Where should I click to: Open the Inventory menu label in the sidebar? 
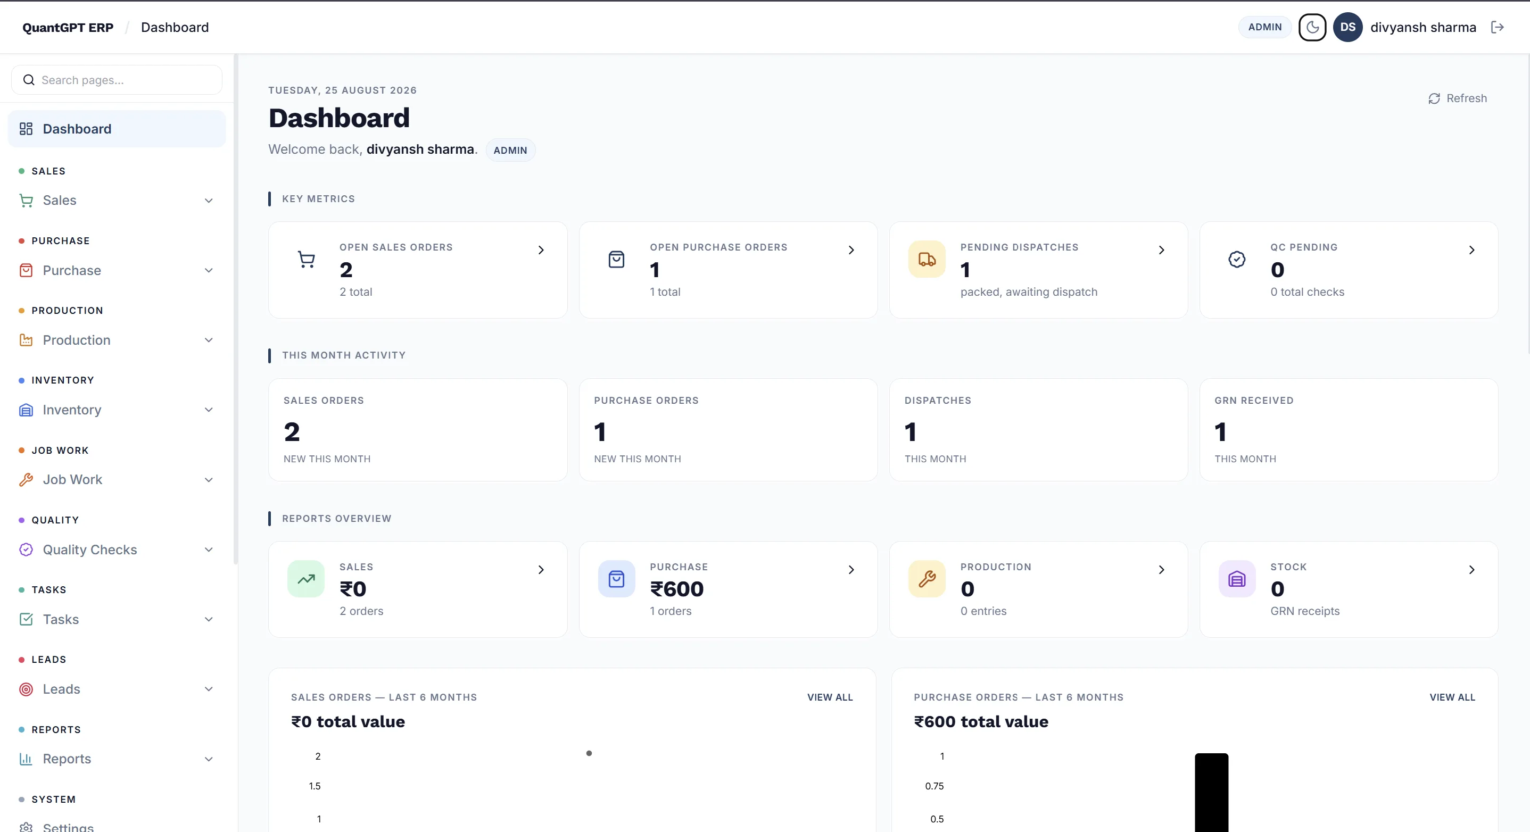(72, 410)
